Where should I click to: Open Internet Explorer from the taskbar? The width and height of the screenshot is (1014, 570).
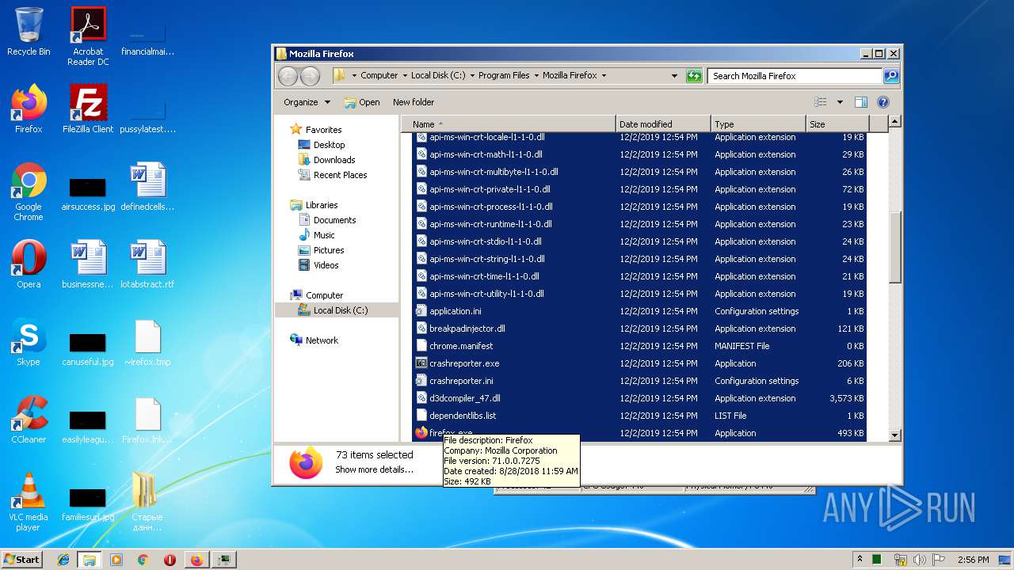(63, 560)
